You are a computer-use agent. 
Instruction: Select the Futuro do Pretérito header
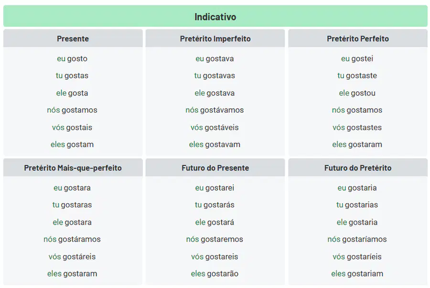coord(358,168)
